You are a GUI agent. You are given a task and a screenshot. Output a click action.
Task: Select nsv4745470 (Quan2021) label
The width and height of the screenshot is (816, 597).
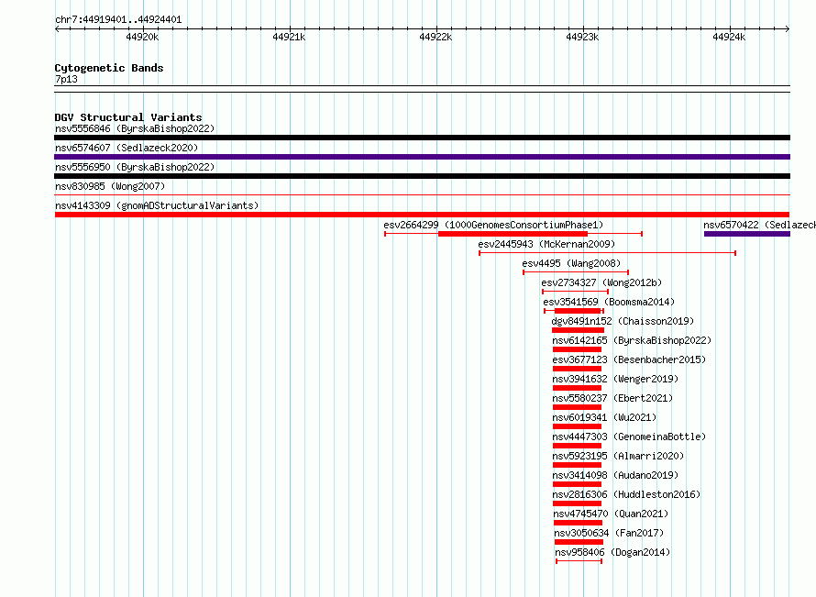[x=611, y=514]
